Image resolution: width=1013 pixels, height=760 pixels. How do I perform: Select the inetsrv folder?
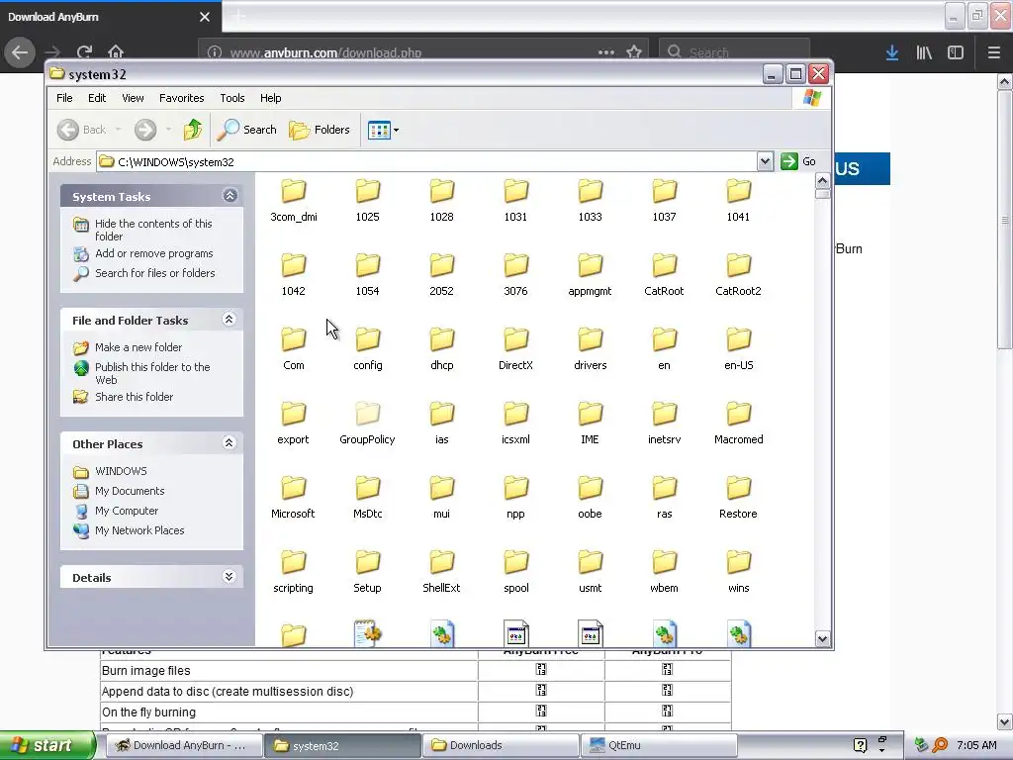pos(664,424)
